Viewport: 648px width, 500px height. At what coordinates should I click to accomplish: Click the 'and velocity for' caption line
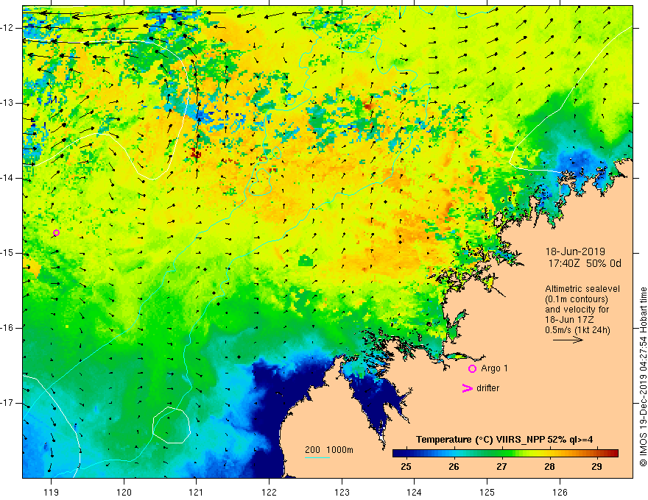[577, 310]
